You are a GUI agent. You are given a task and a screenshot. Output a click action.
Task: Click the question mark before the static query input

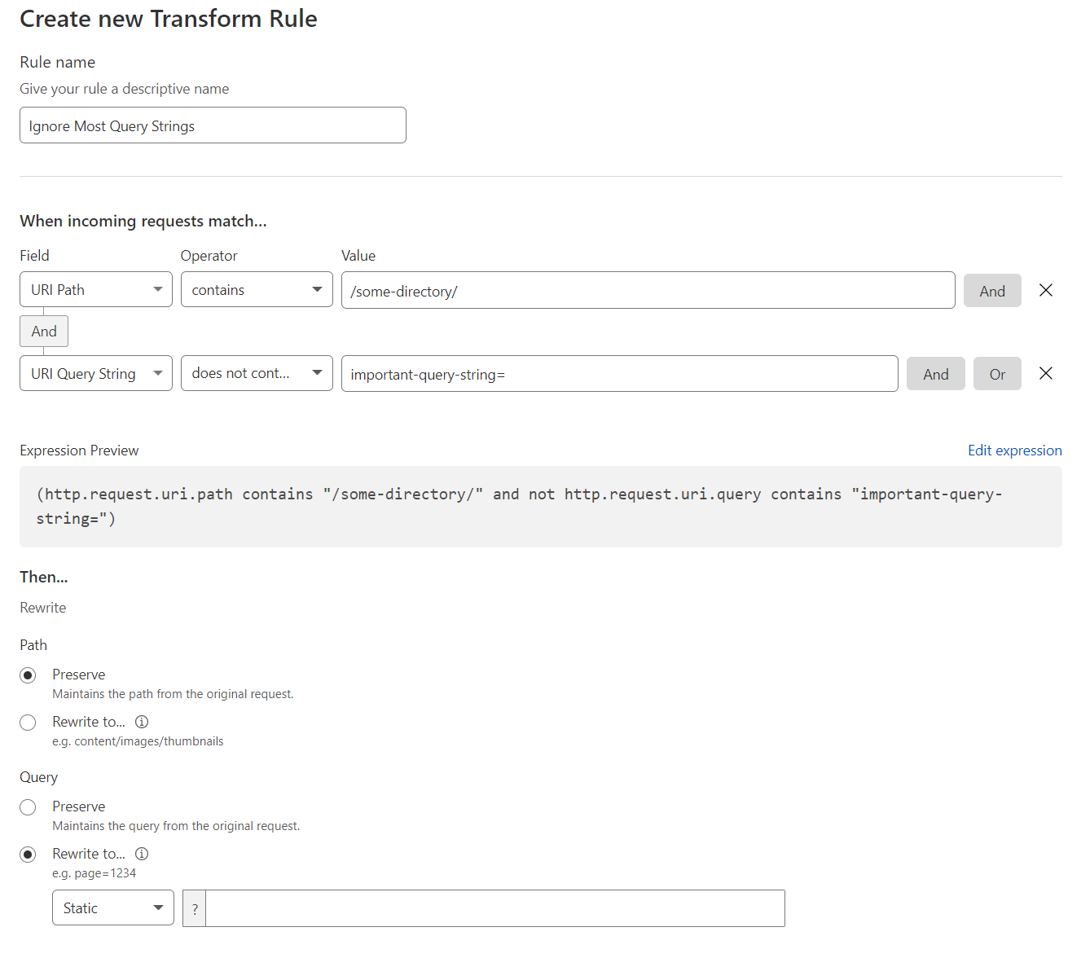pos(194,907)
